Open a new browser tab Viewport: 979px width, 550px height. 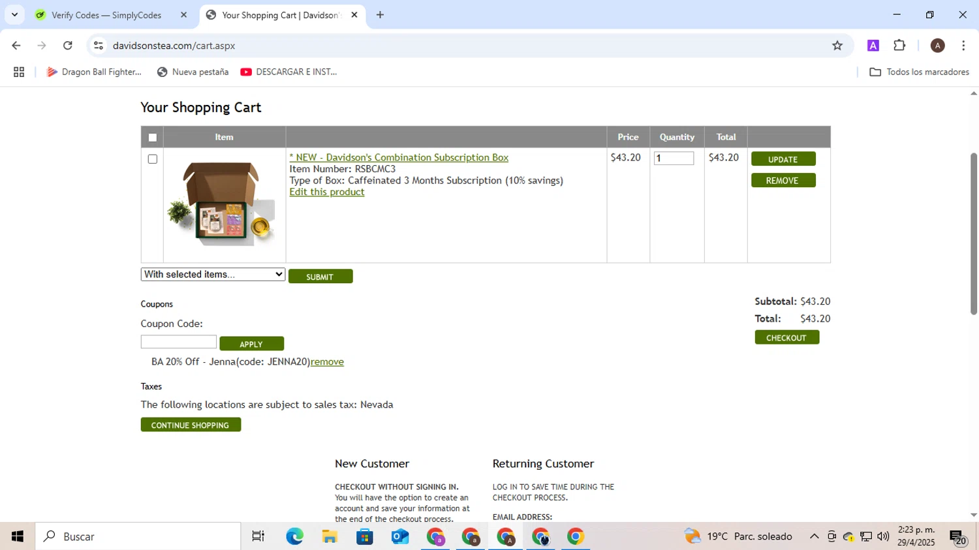tap(380, 15)
